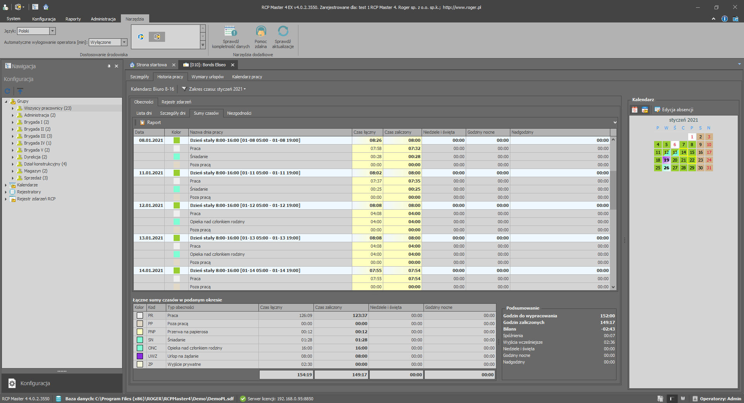The height and width of the screenshot is (403, 744).
Task: Click Edycja absencji button
Action: [674, 110]
